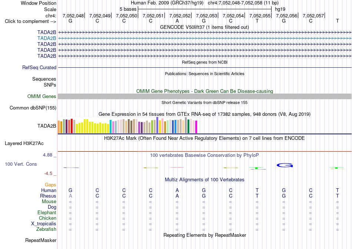The width and height of the screenshot is (352, 249).
Task: Click the 'Click to complement -->' label
Action: 30,21
